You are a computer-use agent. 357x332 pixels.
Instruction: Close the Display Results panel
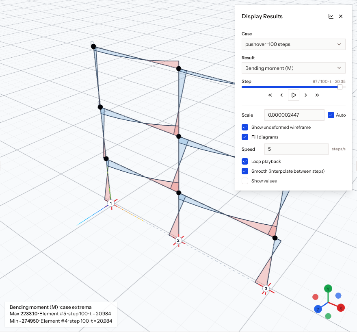click(x=341, y=16)
